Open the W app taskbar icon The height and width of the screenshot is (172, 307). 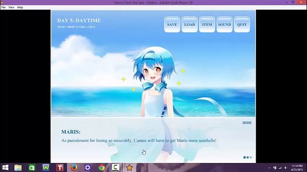coord(46,168)
